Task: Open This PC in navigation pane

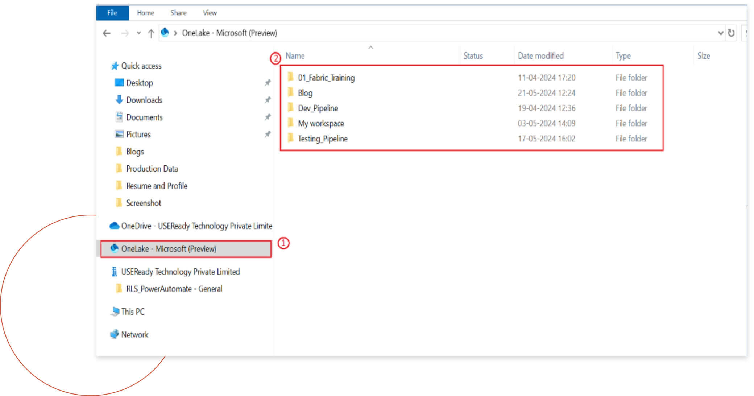Action: pyautogui.click(x=133, y=312)
